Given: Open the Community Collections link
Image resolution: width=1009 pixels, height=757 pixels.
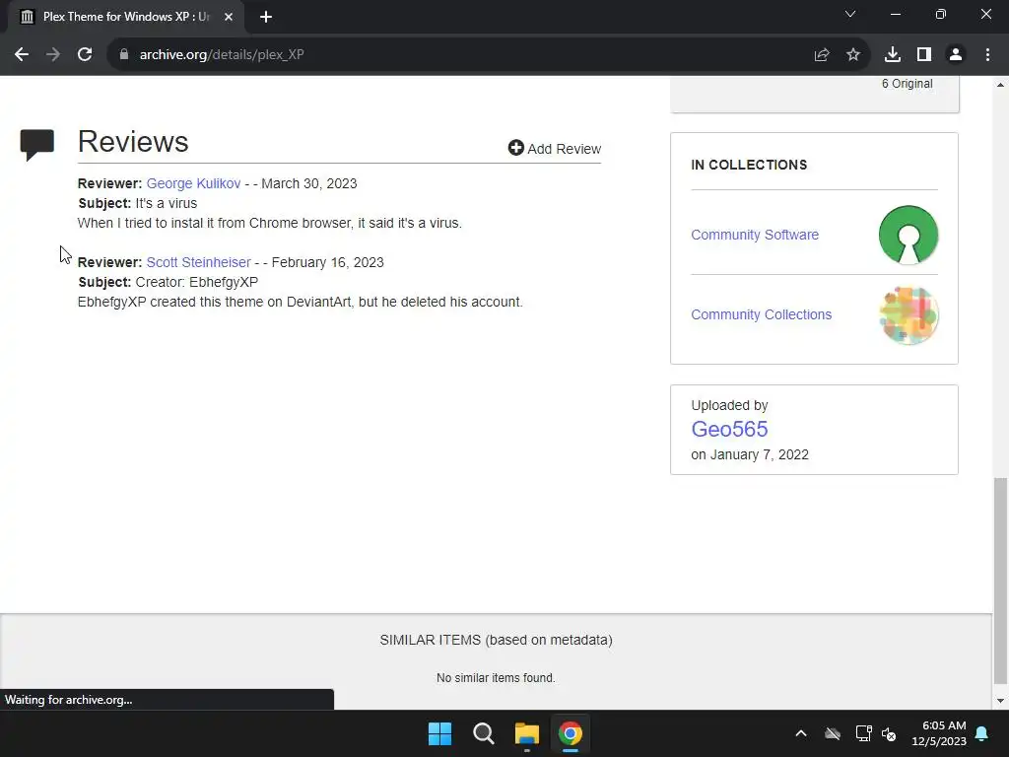Looking at the screenshot, I should (762, 314).
